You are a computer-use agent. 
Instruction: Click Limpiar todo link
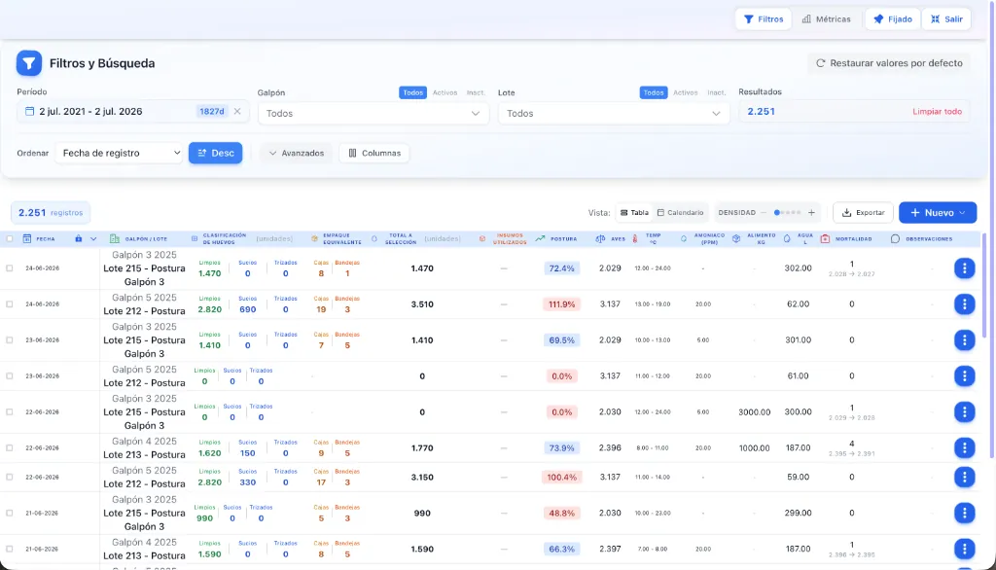[937, 111]
